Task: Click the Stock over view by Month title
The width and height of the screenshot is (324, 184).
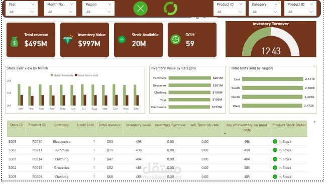Action: coord(27,68)
